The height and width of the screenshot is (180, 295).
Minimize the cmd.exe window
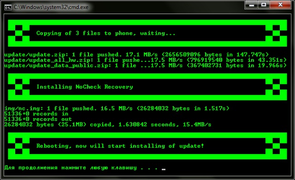pyautogui.click(x=252, y=5)
